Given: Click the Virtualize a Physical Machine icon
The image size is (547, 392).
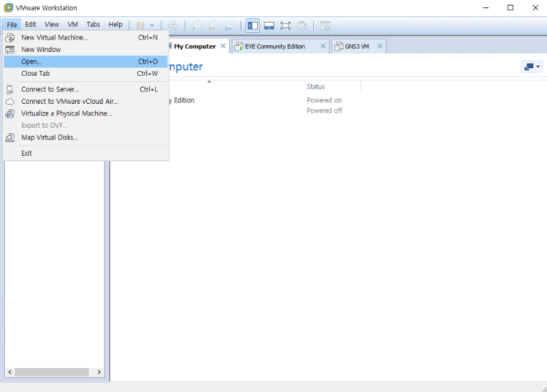Looking at the screenshot, I should (10, 113).
